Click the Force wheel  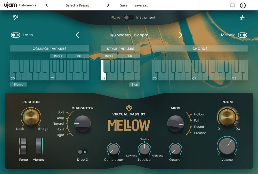click(23, 146)
